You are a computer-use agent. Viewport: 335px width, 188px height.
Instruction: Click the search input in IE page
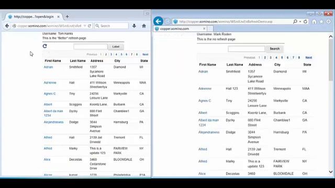(247, 49)
